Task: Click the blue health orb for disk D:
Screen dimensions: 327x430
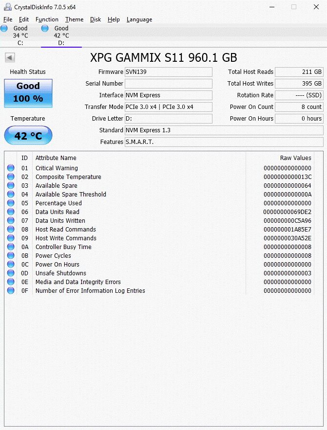Action: [x=45, y=28]
